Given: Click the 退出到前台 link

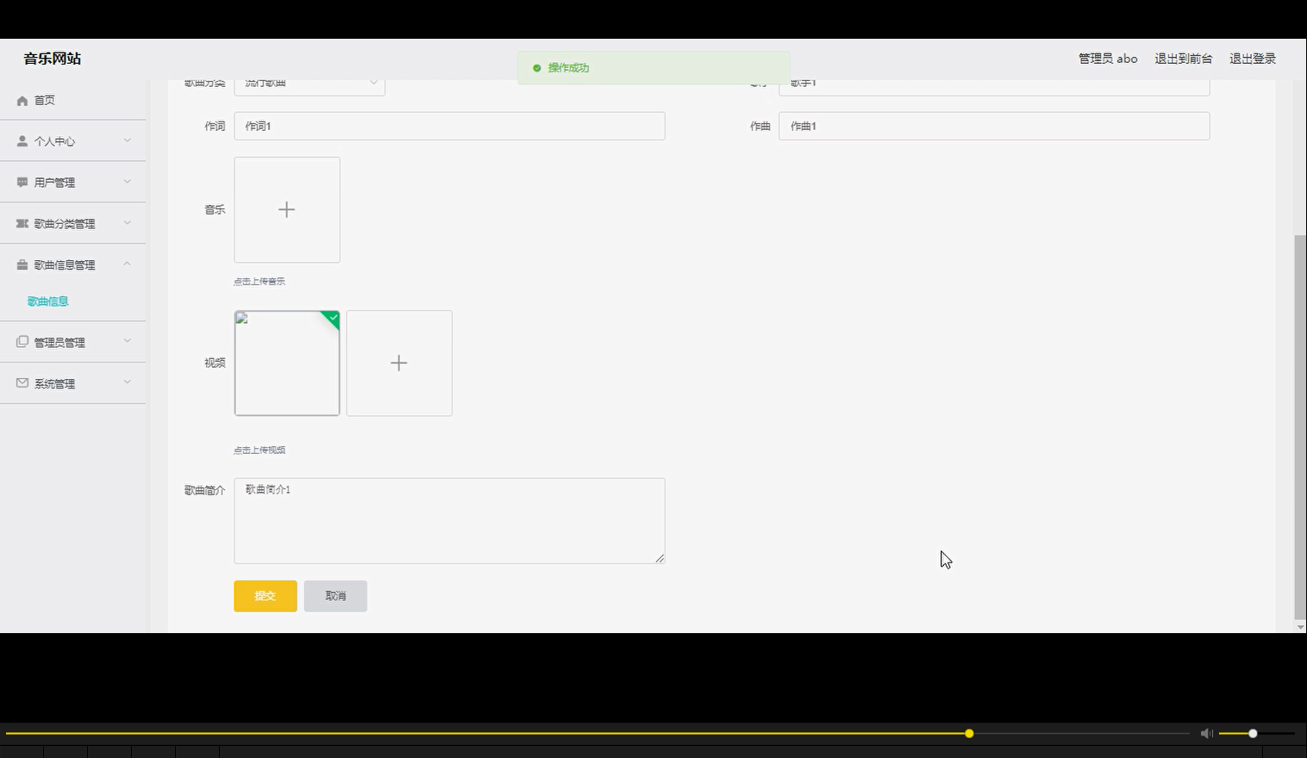Looking at the screenshot, I should click(x=1184, y=59).
